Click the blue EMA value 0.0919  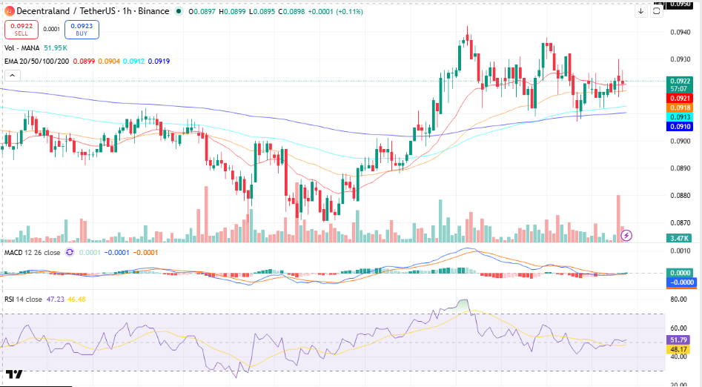(159, 62)
